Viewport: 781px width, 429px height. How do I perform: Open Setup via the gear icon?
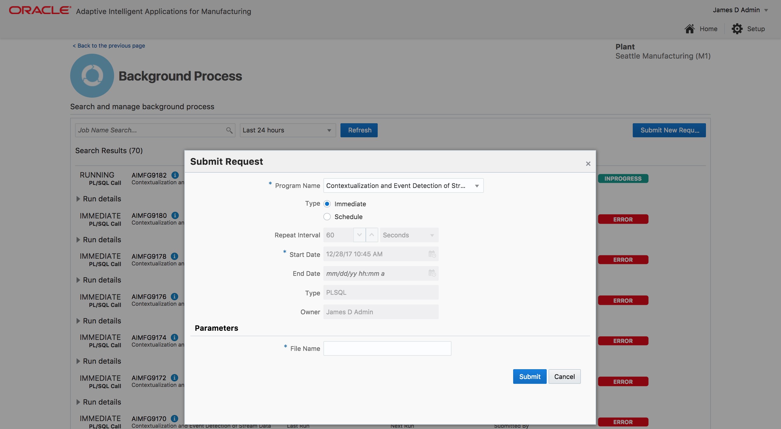coord(737,28)
